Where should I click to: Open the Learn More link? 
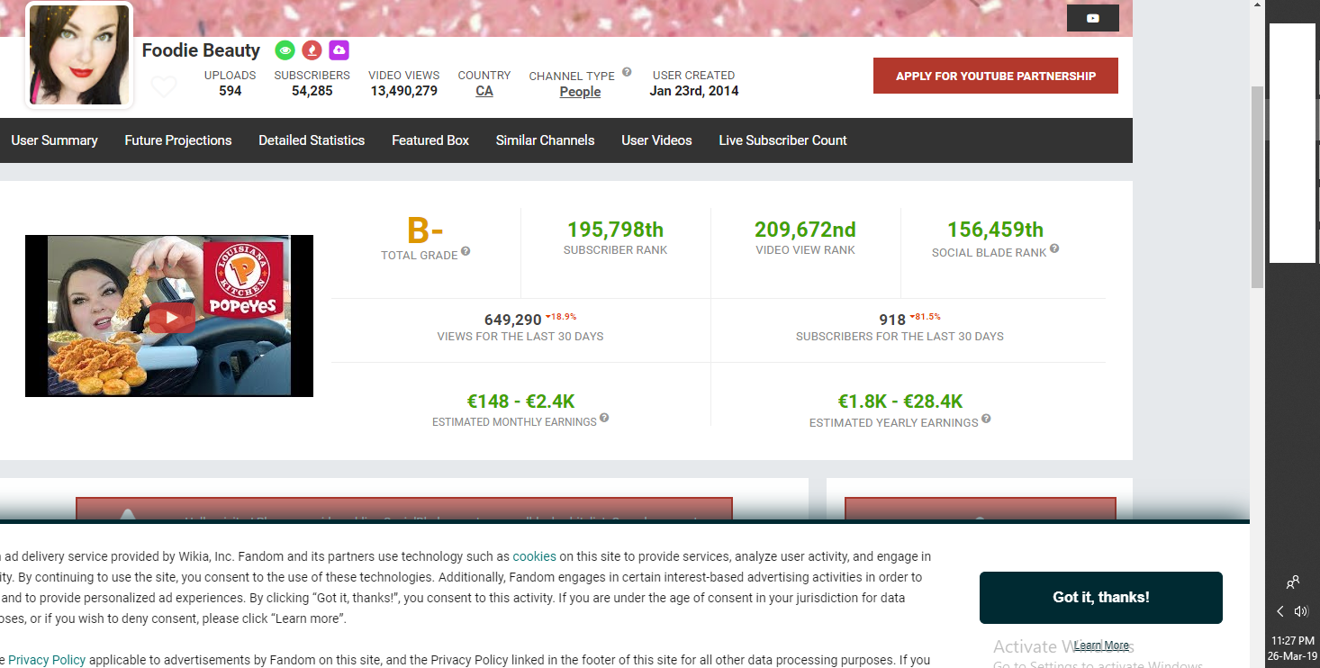[x=1101, y=645]
